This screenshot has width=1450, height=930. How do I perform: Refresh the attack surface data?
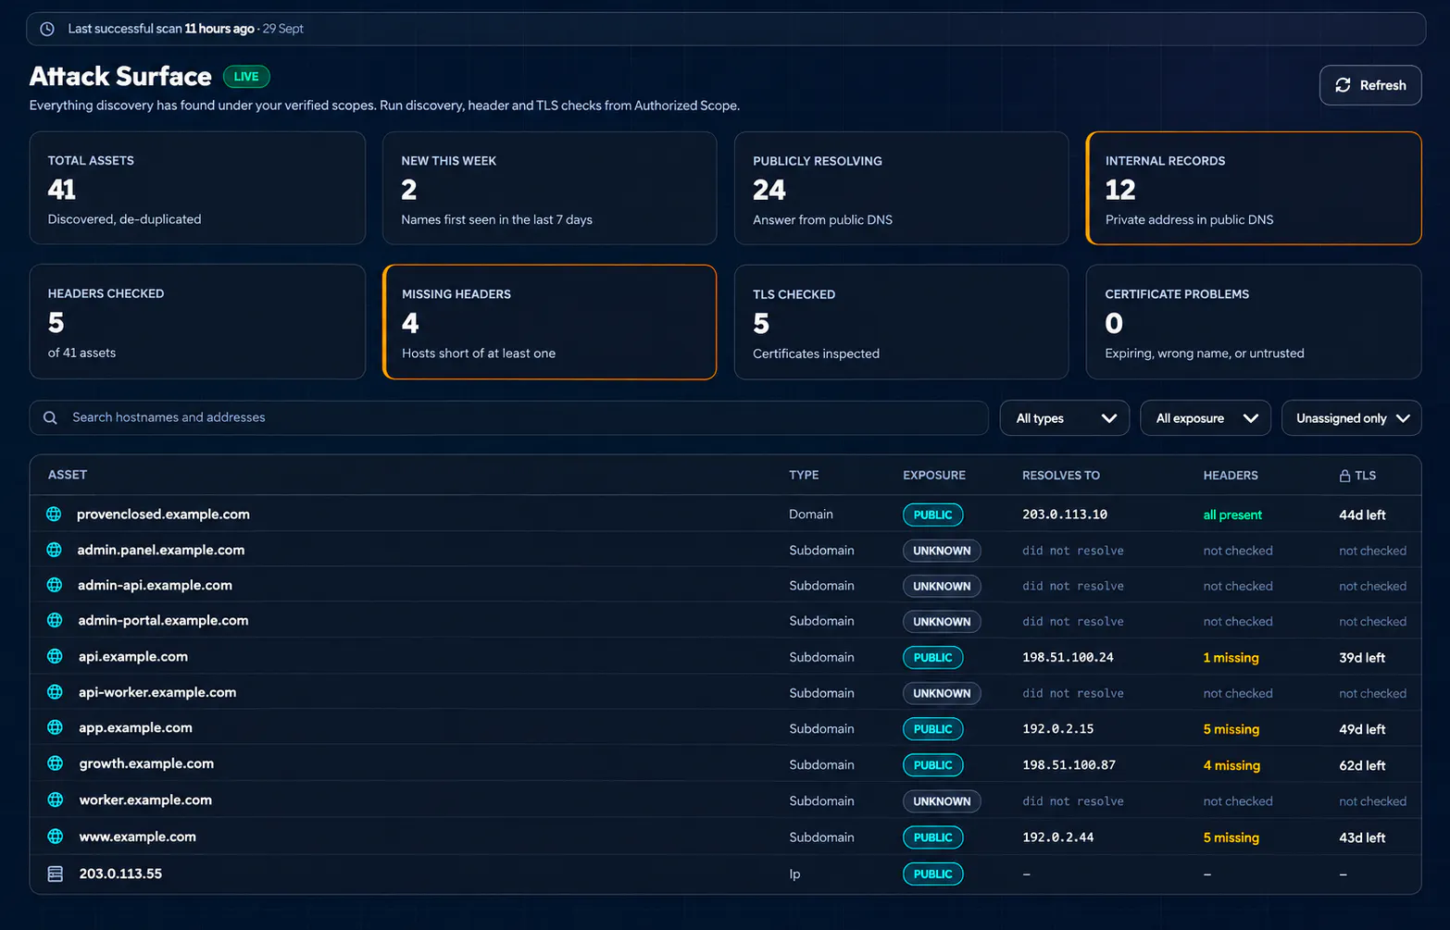(x=1370, y=85)
